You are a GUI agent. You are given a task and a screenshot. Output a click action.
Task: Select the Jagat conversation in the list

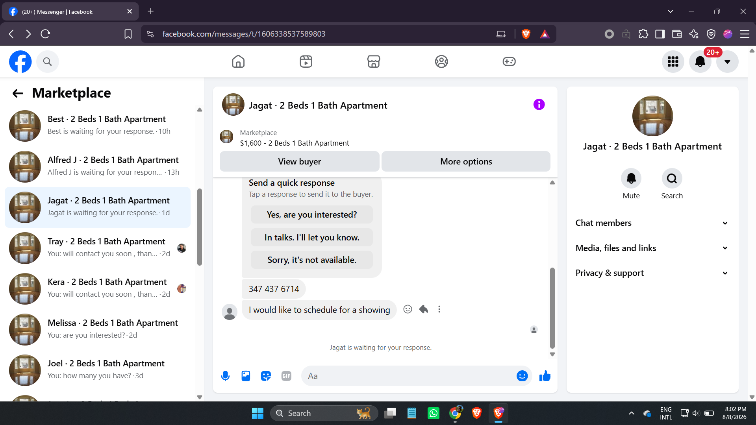coord(98,207)
